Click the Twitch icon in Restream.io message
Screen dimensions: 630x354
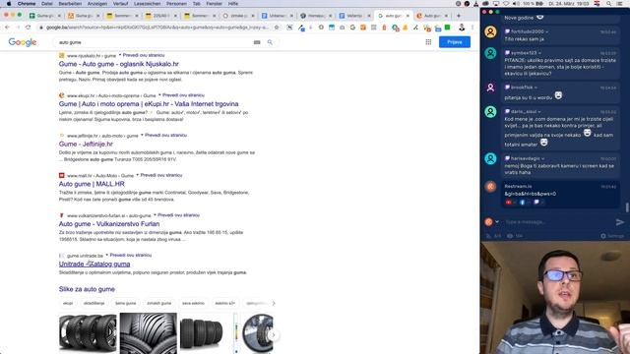click(535, 203)
